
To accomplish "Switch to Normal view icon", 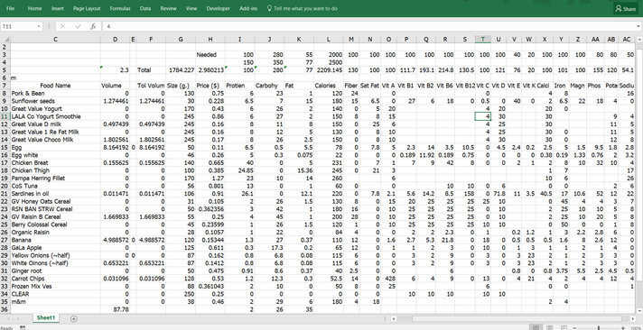I will coord(536,327).
